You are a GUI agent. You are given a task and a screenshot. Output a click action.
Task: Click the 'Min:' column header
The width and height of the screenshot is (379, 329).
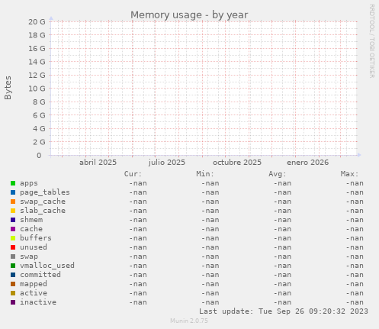coord(205,174)
